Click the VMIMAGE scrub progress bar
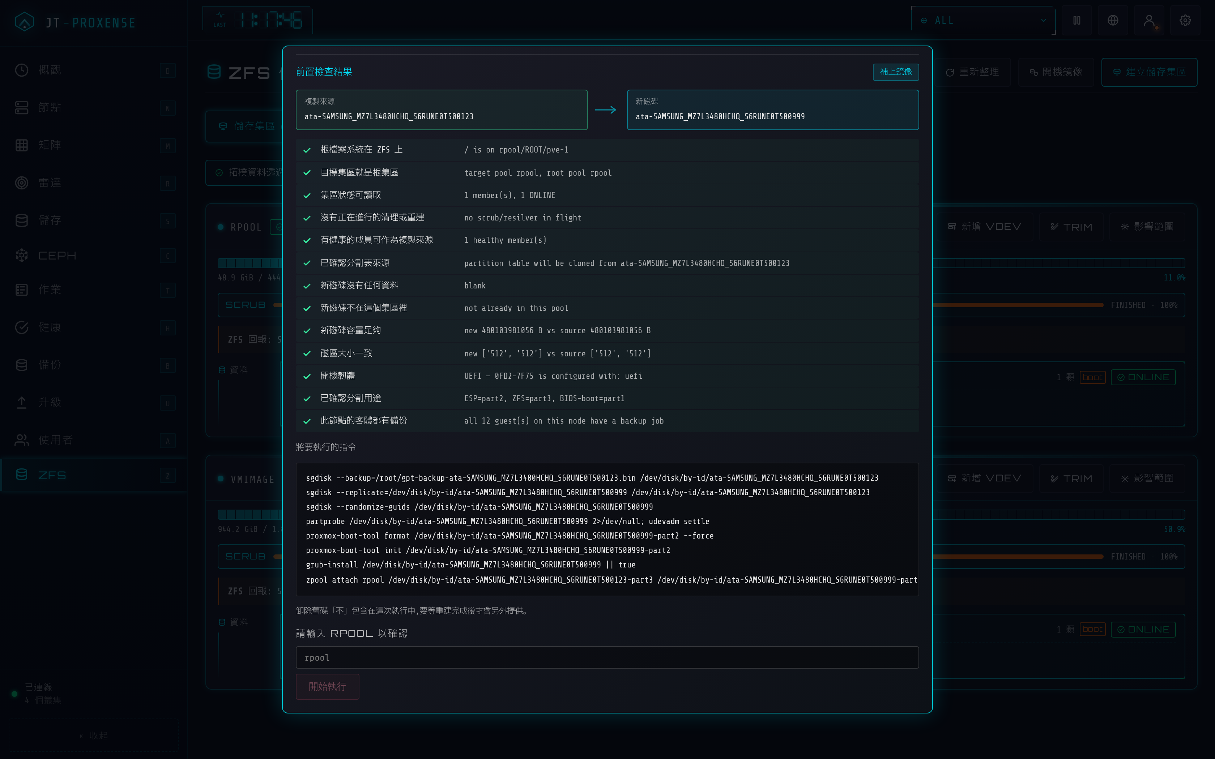The height and width of the screenshot is (759, 1215). pos(1018,557)
